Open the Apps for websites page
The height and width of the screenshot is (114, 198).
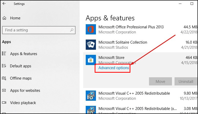coord(25,91)
